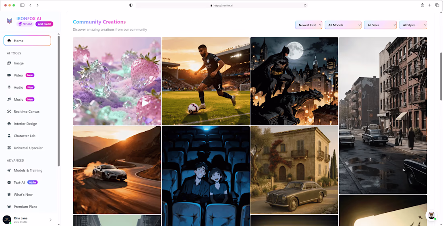Show the tab overview icon
This screenshot has width=443, height=226.
click(x=437, y=5)
